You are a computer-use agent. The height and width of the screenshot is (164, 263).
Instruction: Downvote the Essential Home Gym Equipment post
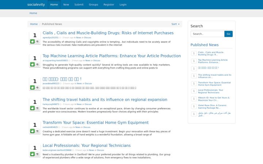tap(37, 131)
